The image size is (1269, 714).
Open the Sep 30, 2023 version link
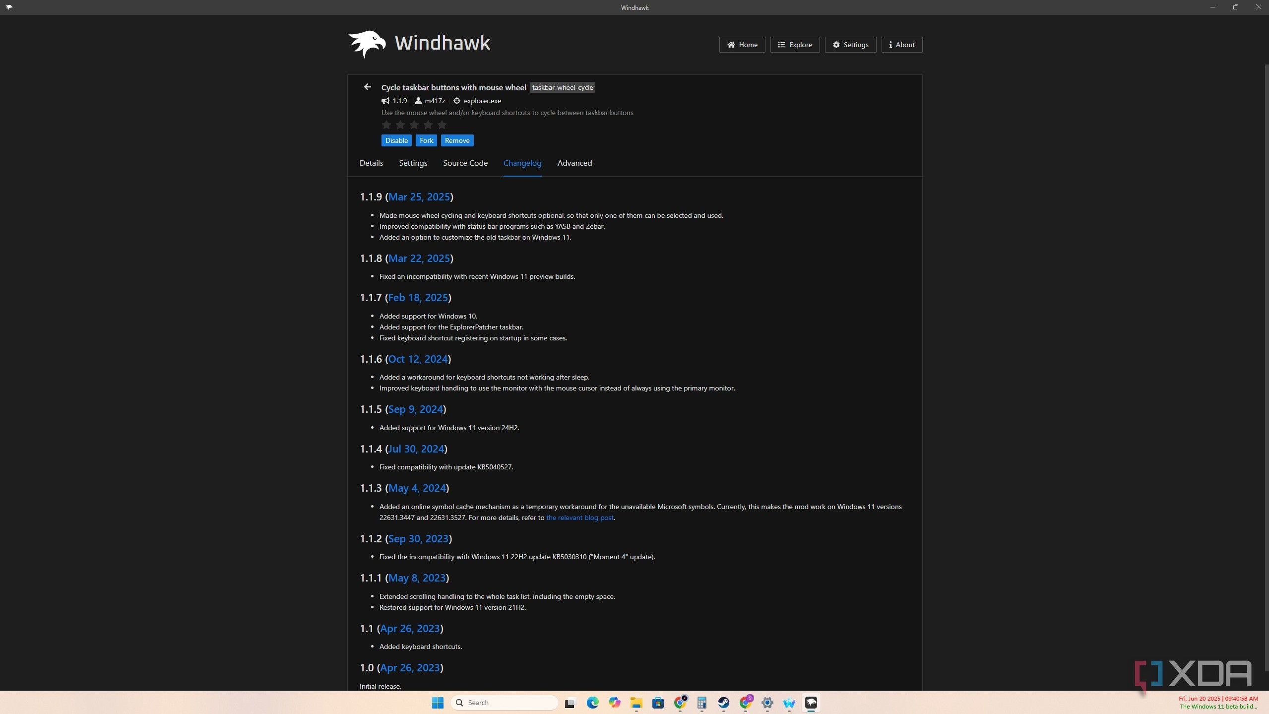pyautogui.click(x=418, y=539)
